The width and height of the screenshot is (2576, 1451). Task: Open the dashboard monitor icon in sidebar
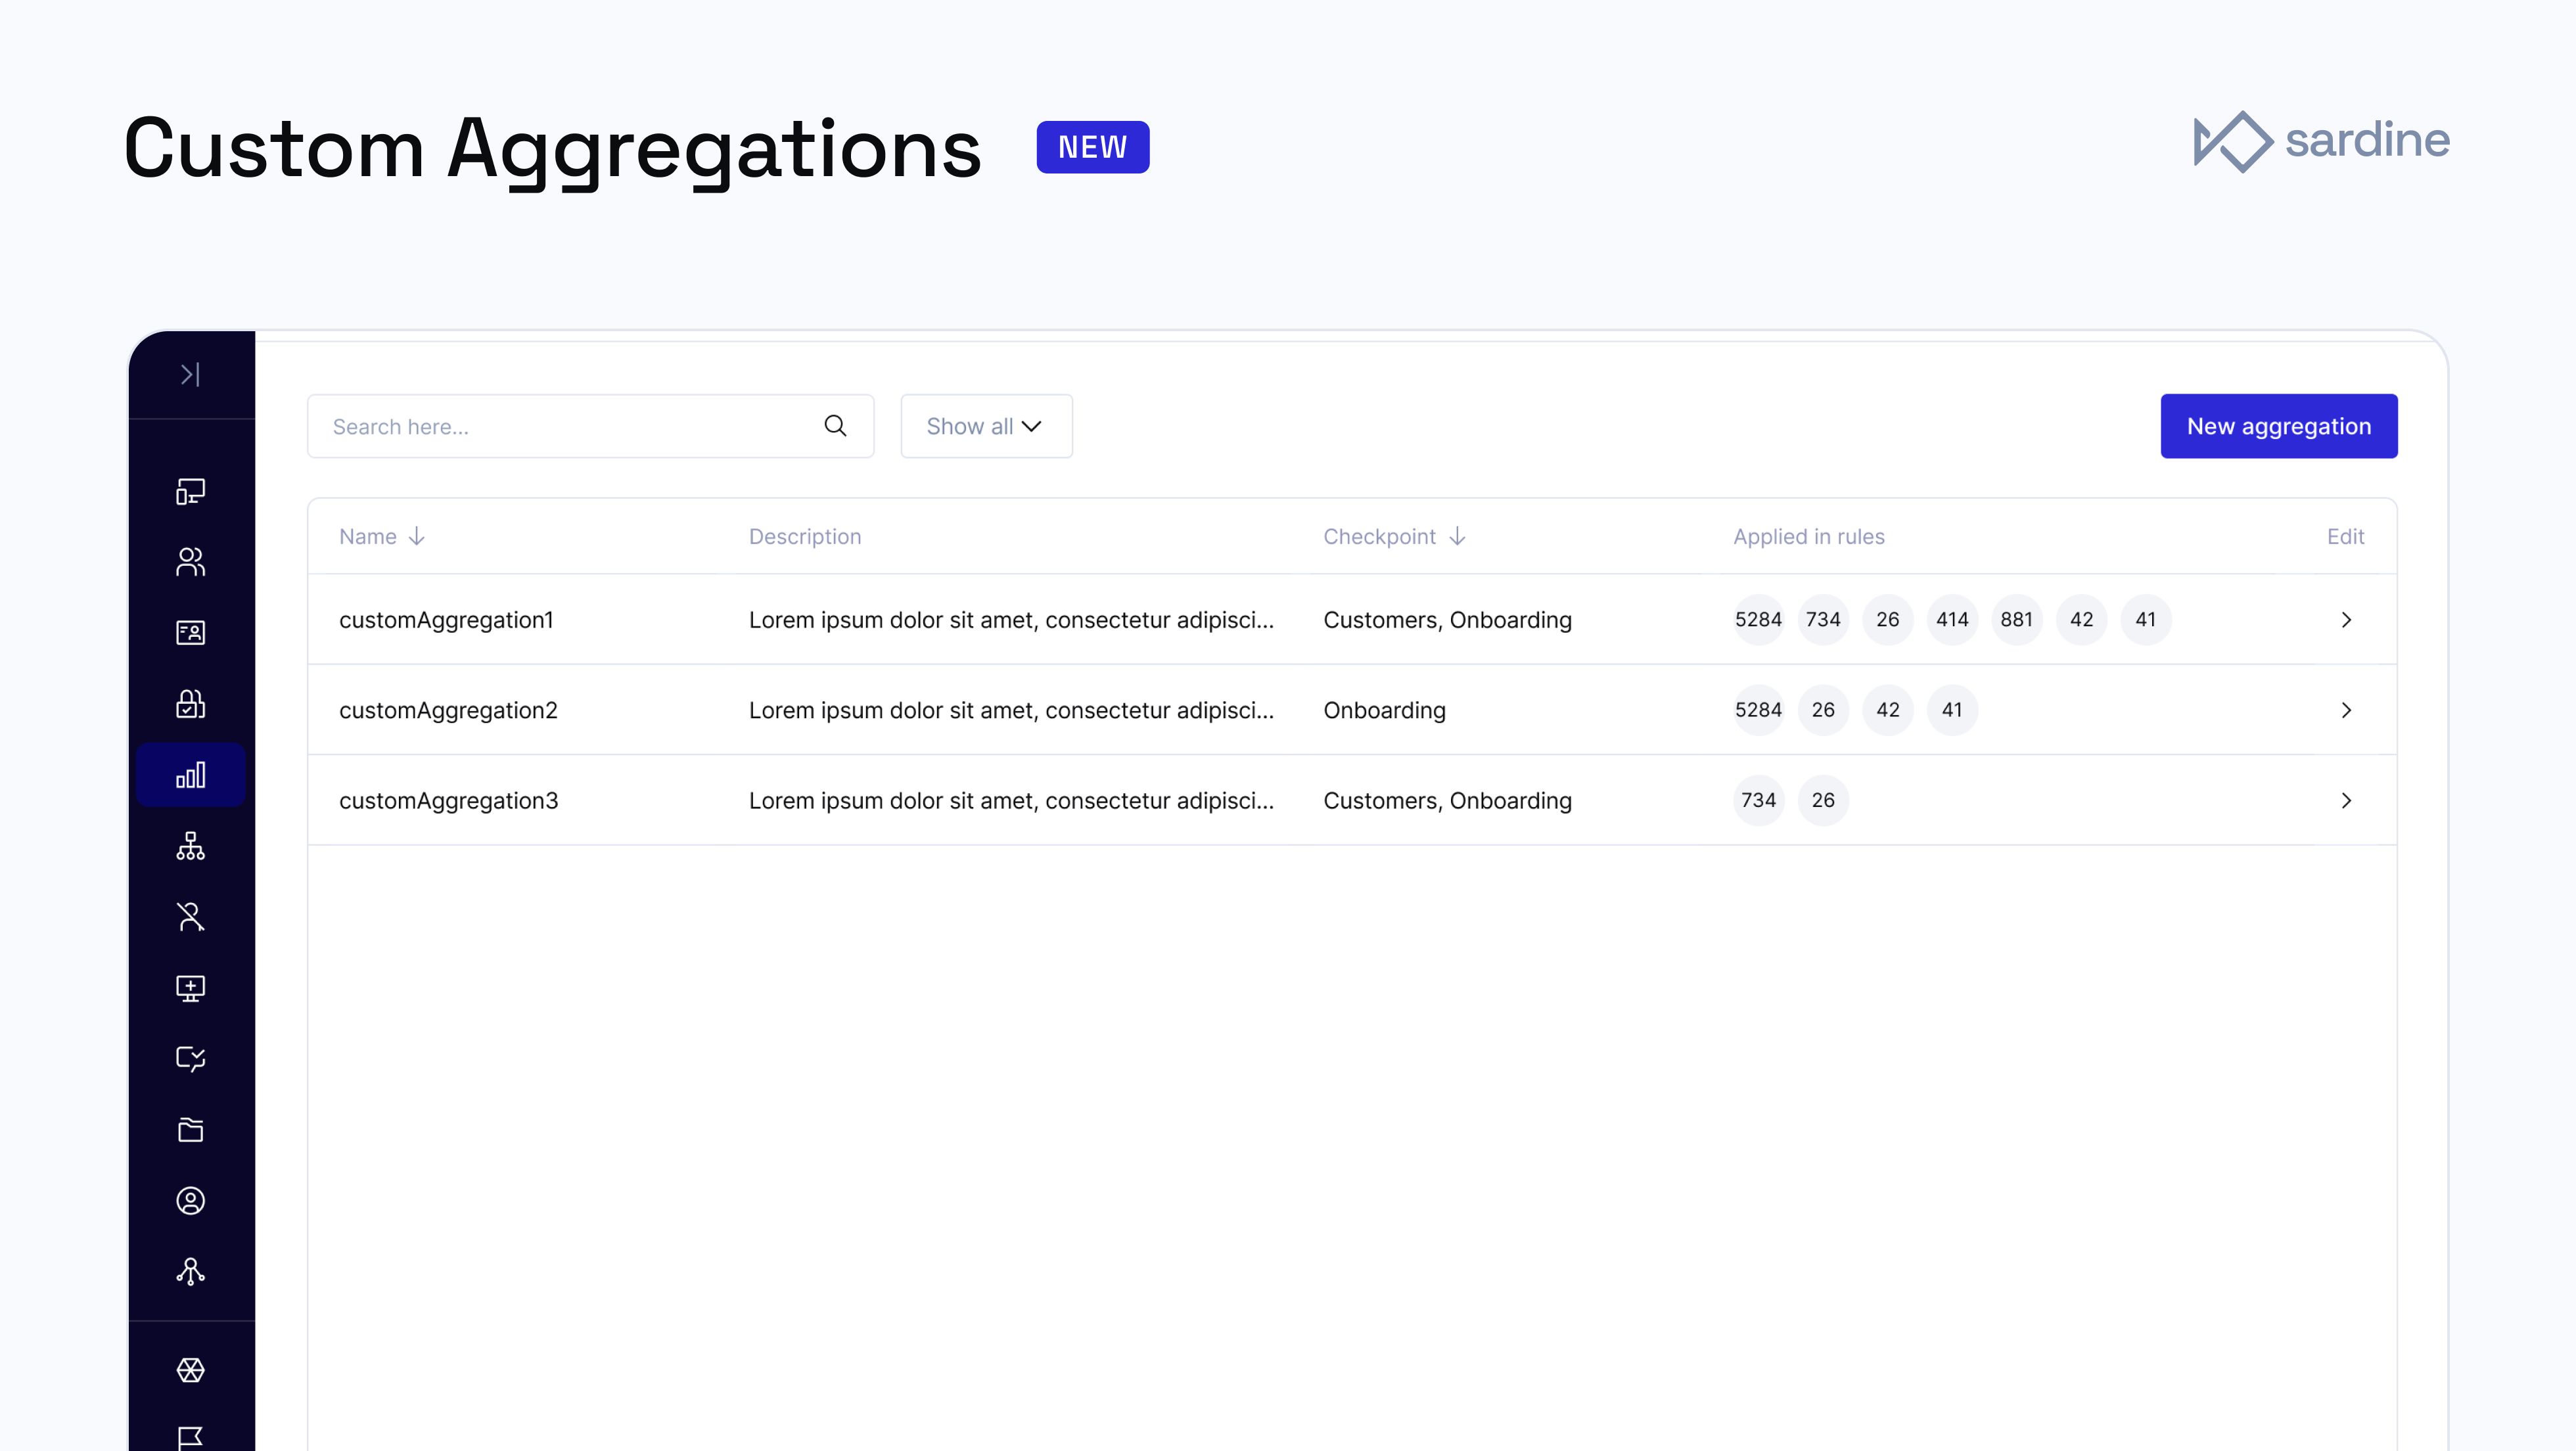click(191, 491)
